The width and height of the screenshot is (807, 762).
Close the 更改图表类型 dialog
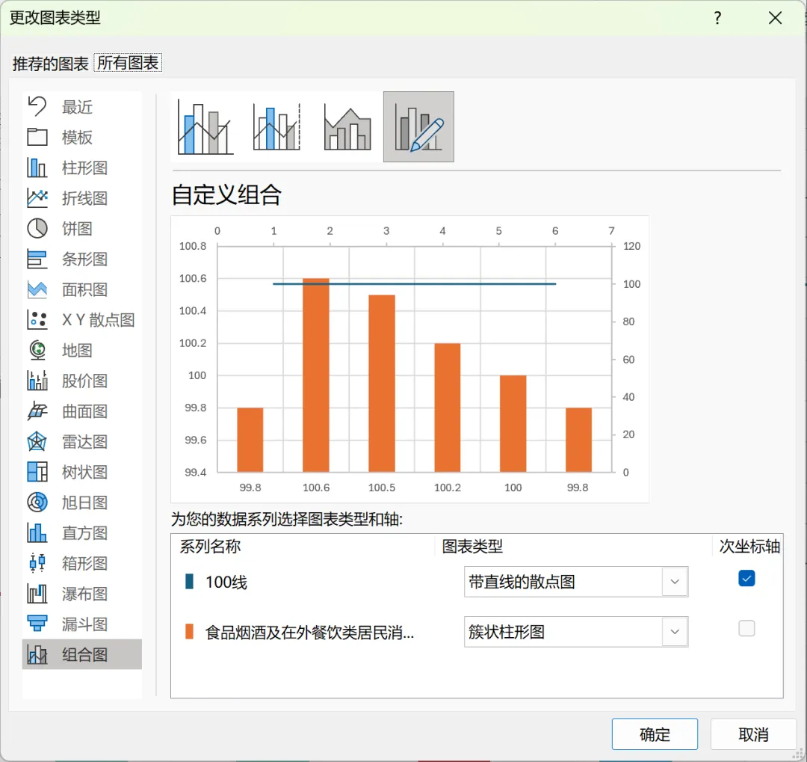point(775,18)
